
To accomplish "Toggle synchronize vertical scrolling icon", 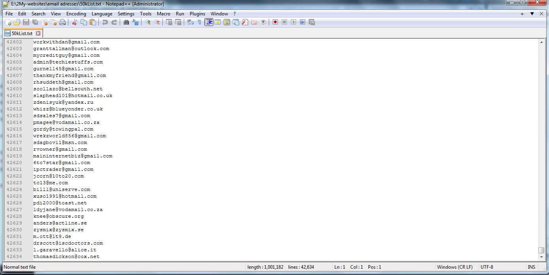I will [x=169, y=22].
